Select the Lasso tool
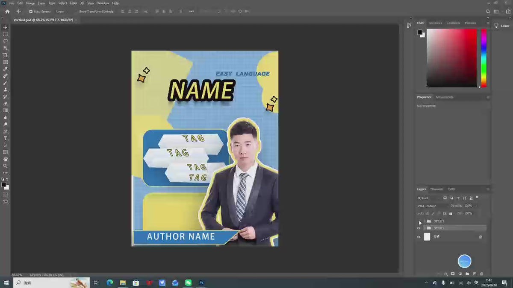Viewport: 513px width, 288px height. pyautogui.click(x=5, y=41)
